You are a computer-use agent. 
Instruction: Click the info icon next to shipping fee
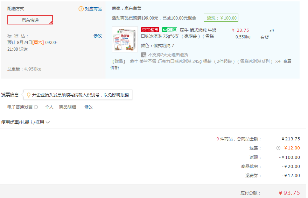[278, 148]
